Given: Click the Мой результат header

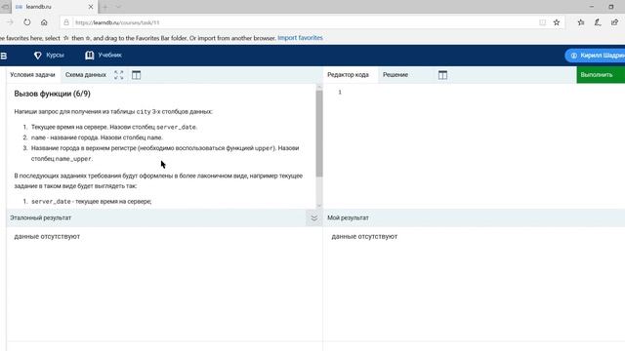Looking at the screenshot, I should (x=348, y=218).
